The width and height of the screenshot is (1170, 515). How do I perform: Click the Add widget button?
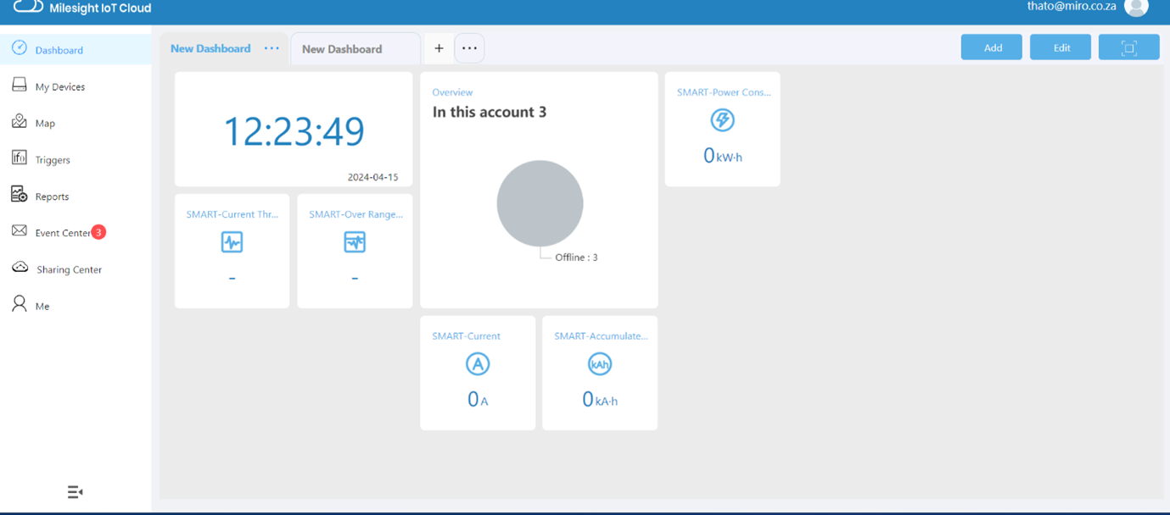[x=992, y=48]
